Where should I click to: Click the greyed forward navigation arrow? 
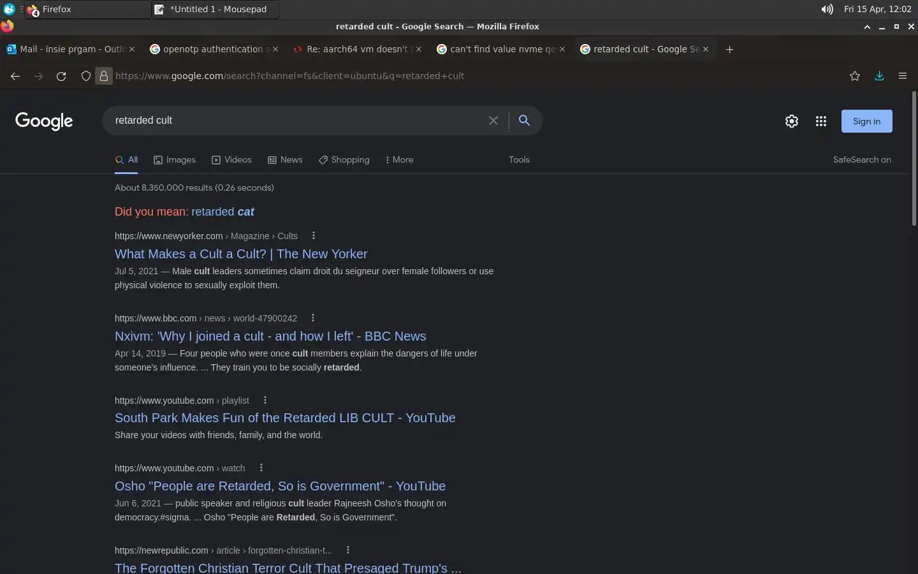pos(38,76)
